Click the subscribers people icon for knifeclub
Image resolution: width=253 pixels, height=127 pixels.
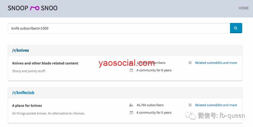click(x=131, y=105)
